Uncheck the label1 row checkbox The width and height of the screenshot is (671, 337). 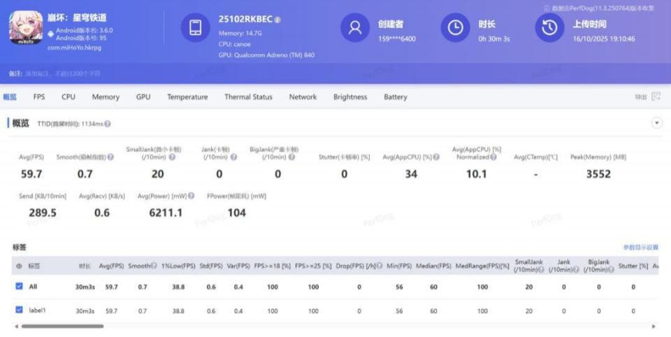point(19,310)
